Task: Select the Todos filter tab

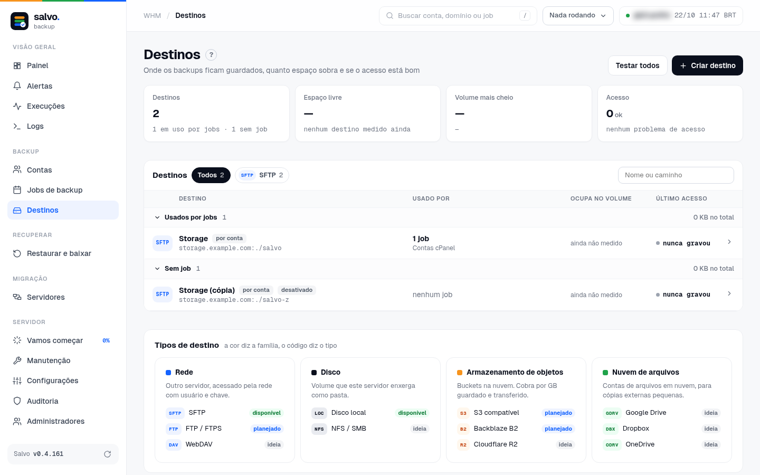Action: (211, 175)
